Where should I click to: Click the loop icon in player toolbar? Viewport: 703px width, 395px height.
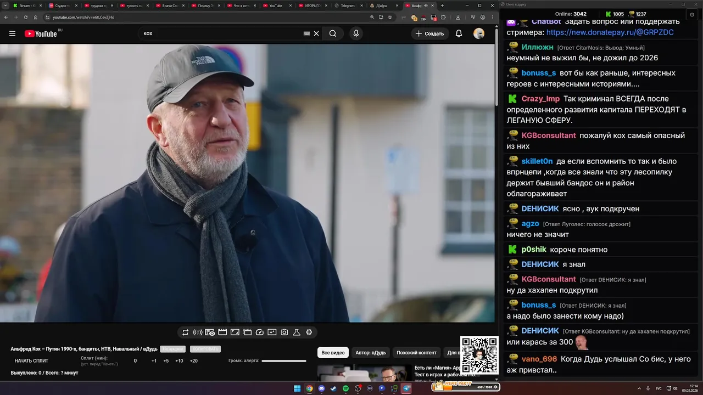(186, 332)
